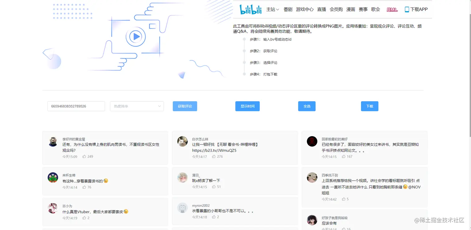Viewport: 471px width, 230px height.
Task: Click avatar of 李好帅的黄金屋
Action: click(x=53, y=141)
